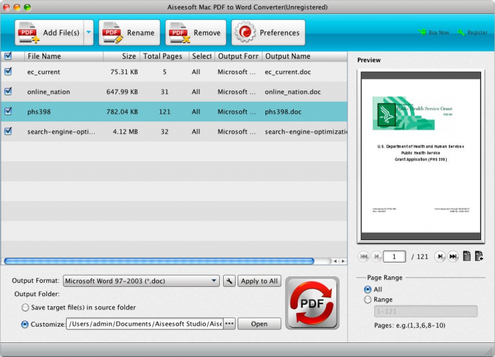Select the phs398 file name
The height and width of the screenshot is (357, 495).
39,112
